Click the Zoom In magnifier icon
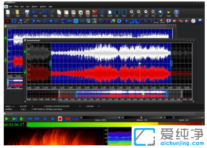207x148 pixels. (x=139, y=13)
